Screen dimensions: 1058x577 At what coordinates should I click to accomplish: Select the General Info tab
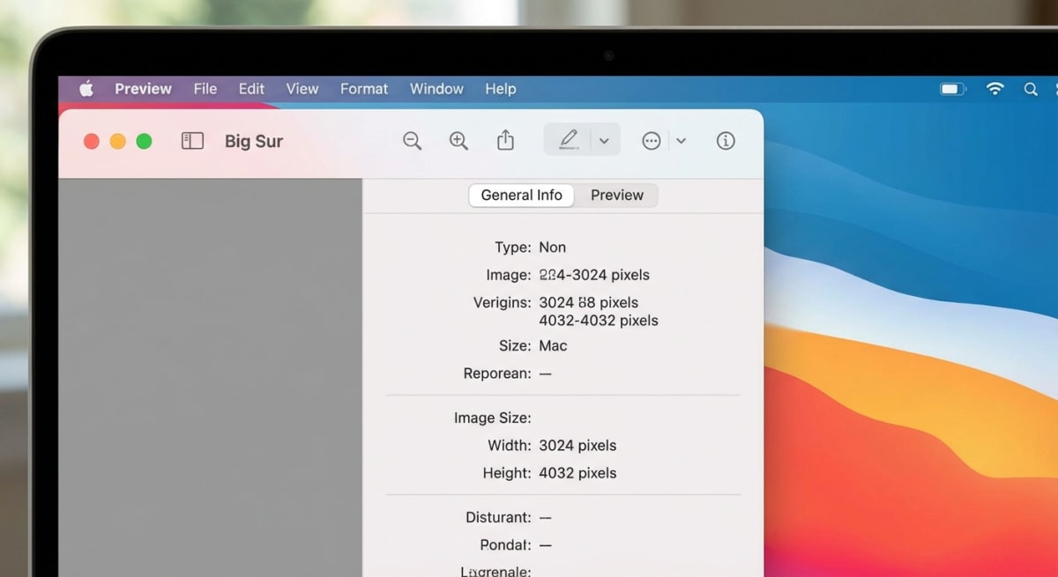point(520,195)
